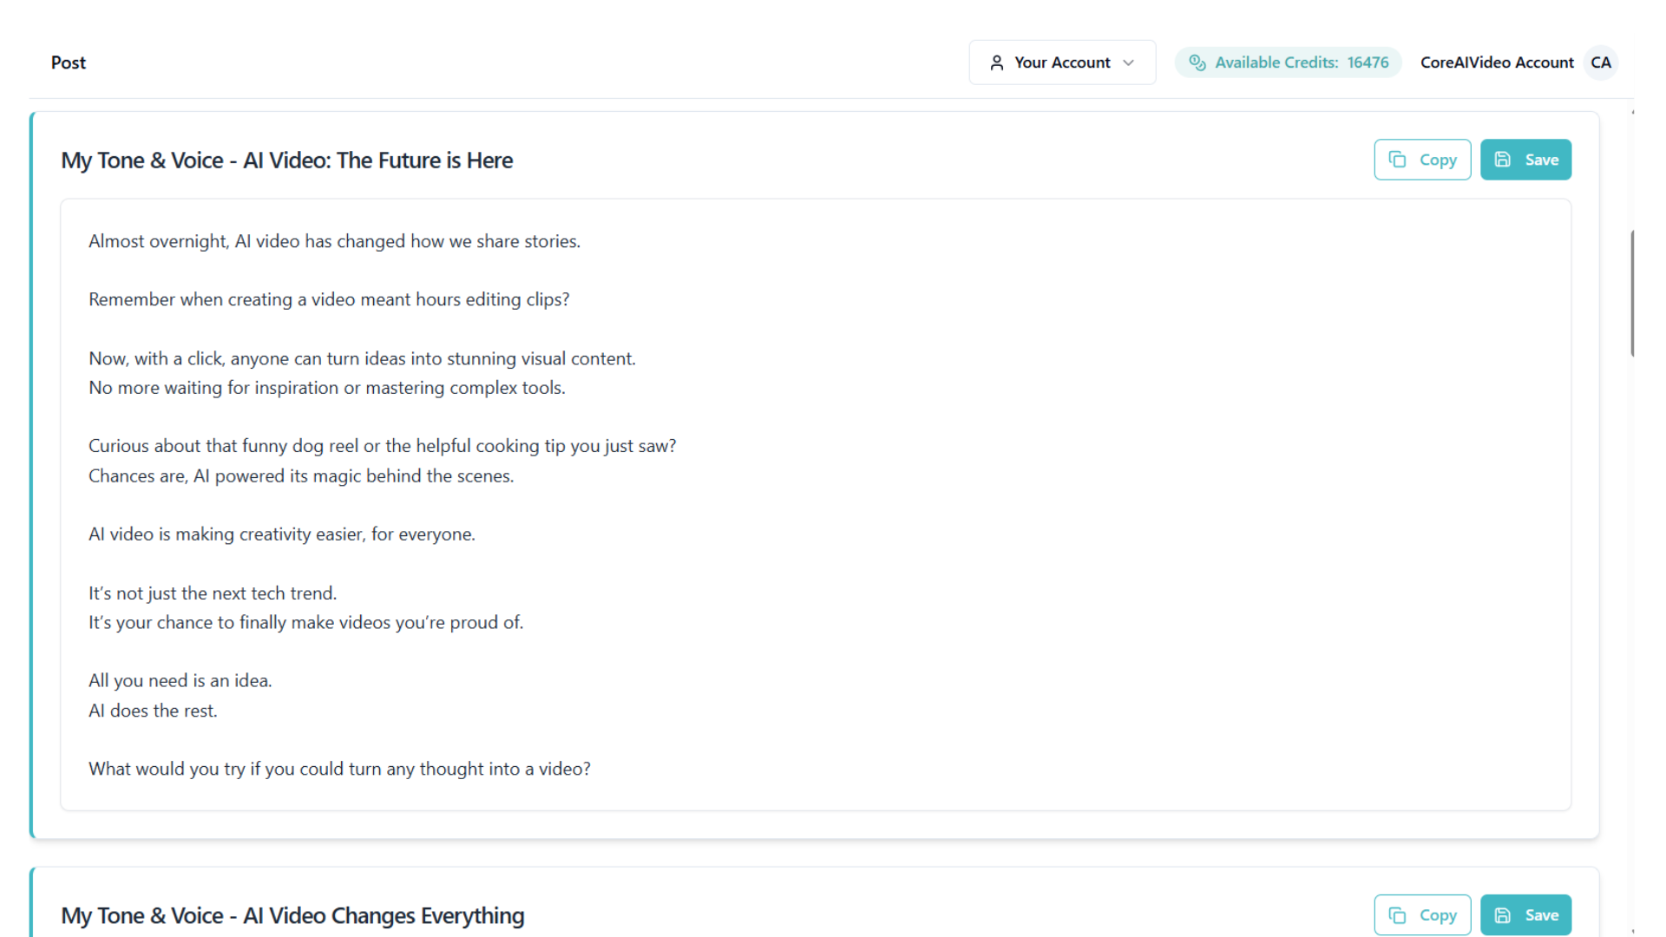Click 'My Tone & Voice - AI Video: The Future is Here' title
The image size is (1666, 937).
pyautogui.click(x=286, y=161)
